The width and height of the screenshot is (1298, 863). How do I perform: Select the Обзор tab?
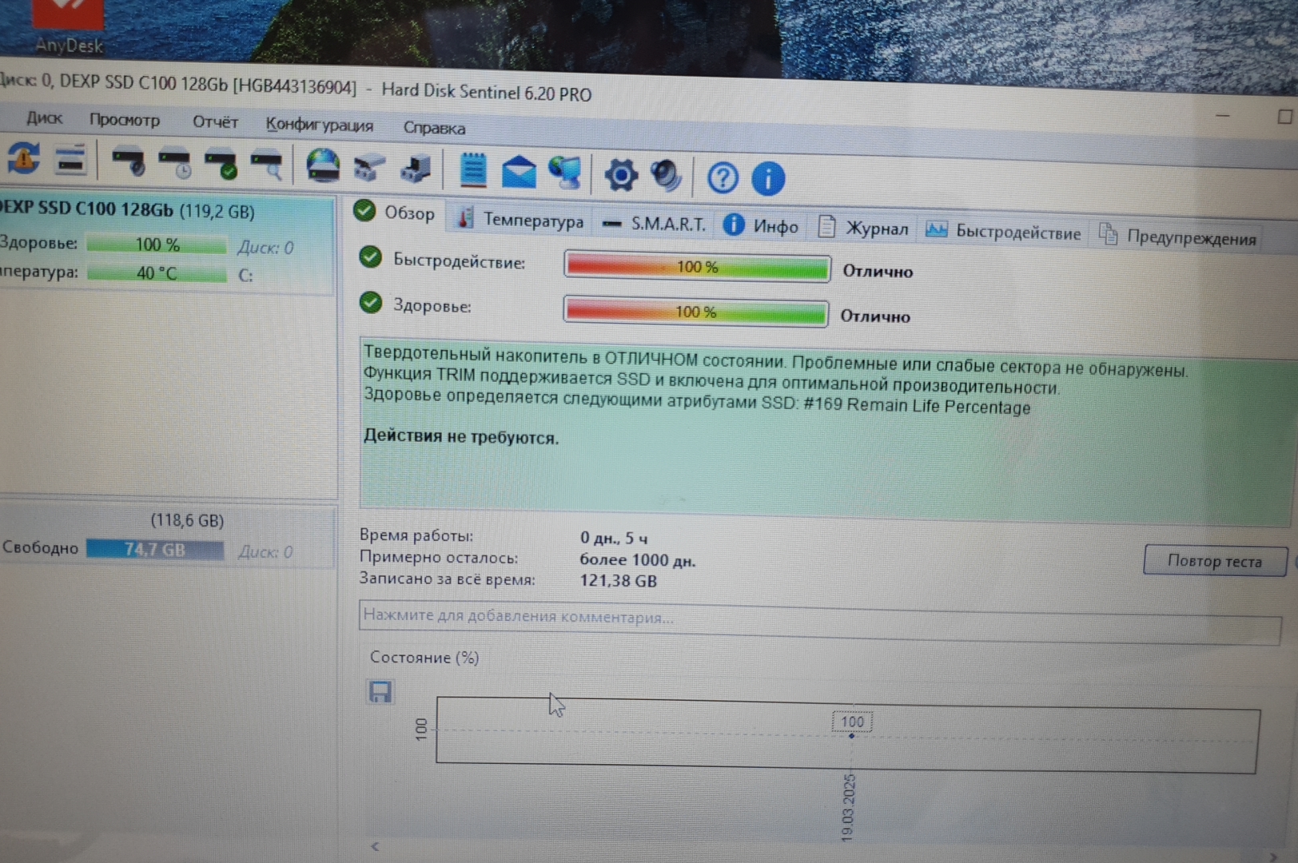click(x=395, y=213)
